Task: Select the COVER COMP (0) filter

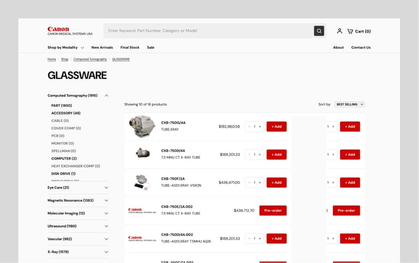Action: [66, 128]
